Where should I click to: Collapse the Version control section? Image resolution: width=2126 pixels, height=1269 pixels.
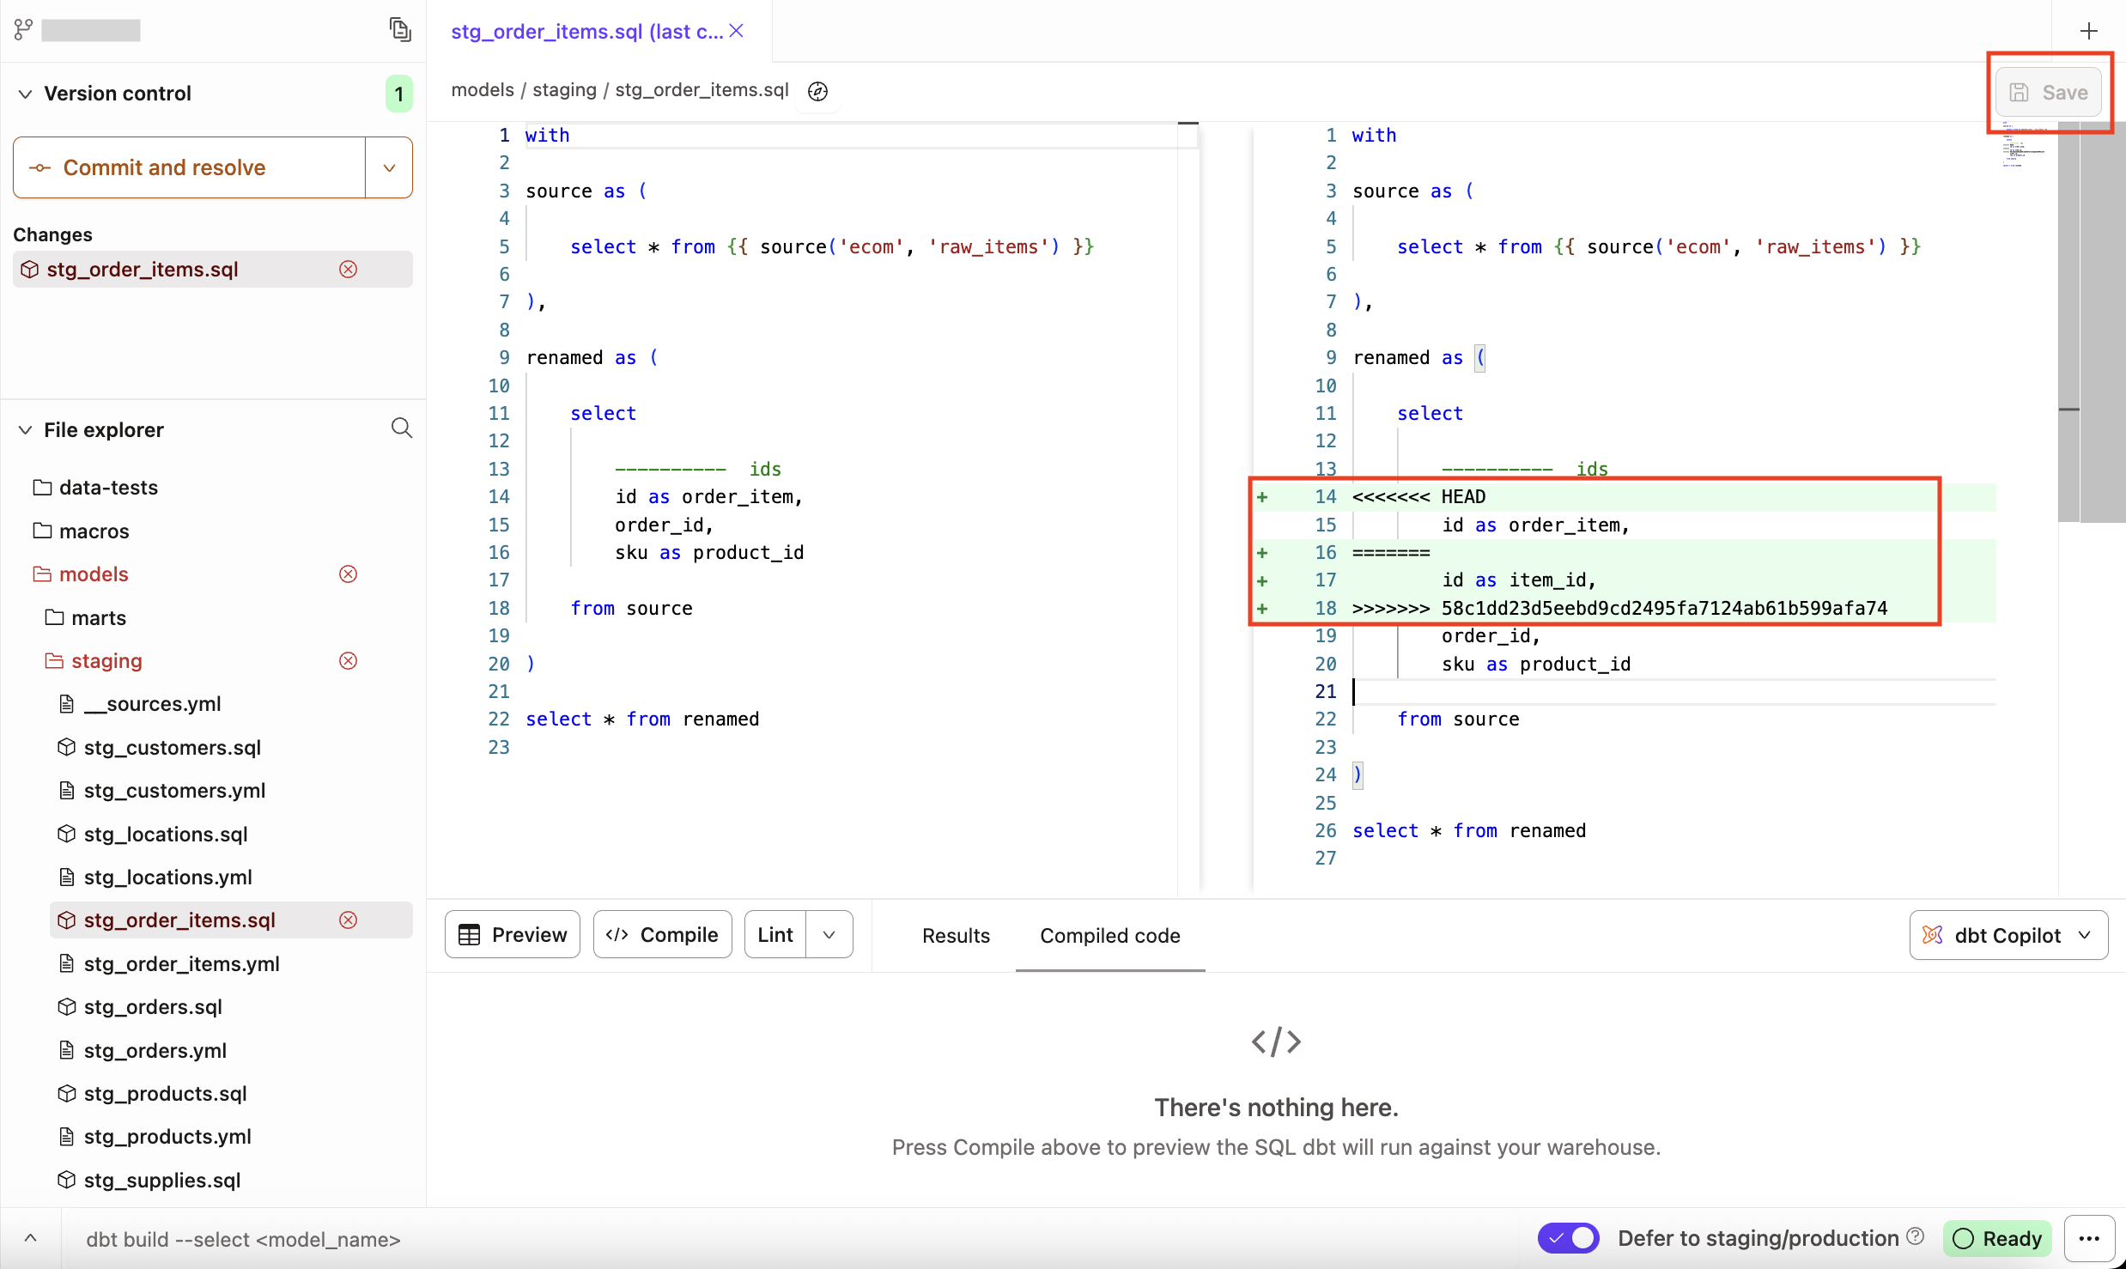tap(25, 93)
